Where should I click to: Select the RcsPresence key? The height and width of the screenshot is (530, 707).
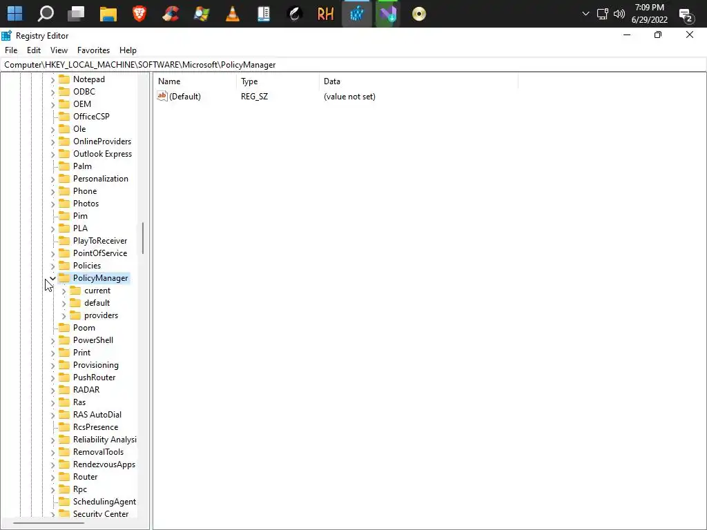[x=95, y=426]
